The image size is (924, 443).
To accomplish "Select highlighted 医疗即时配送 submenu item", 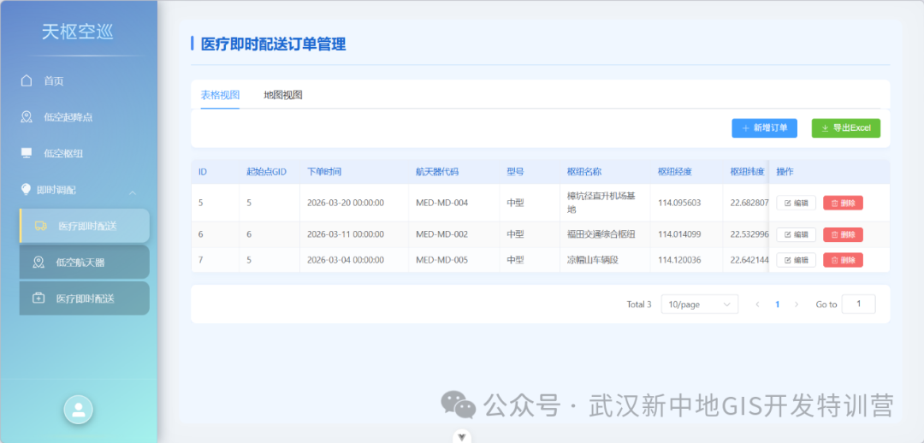I will [x=84, y=226].
